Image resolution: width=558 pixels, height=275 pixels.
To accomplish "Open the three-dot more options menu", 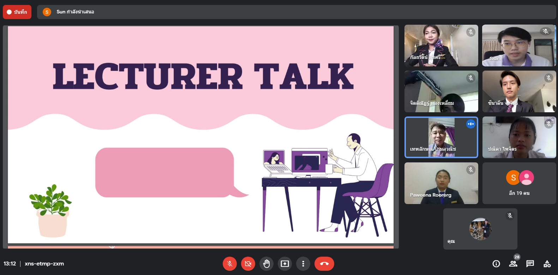I will click(x=303, y=264).
